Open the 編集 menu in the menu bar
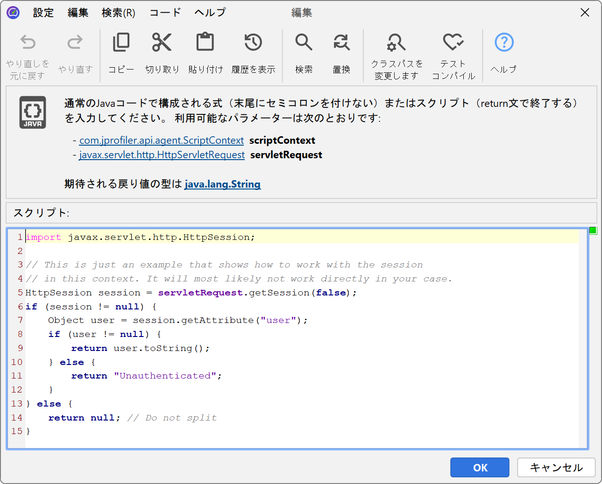This screenshot has width=602, height=484. tap(78, 13)
